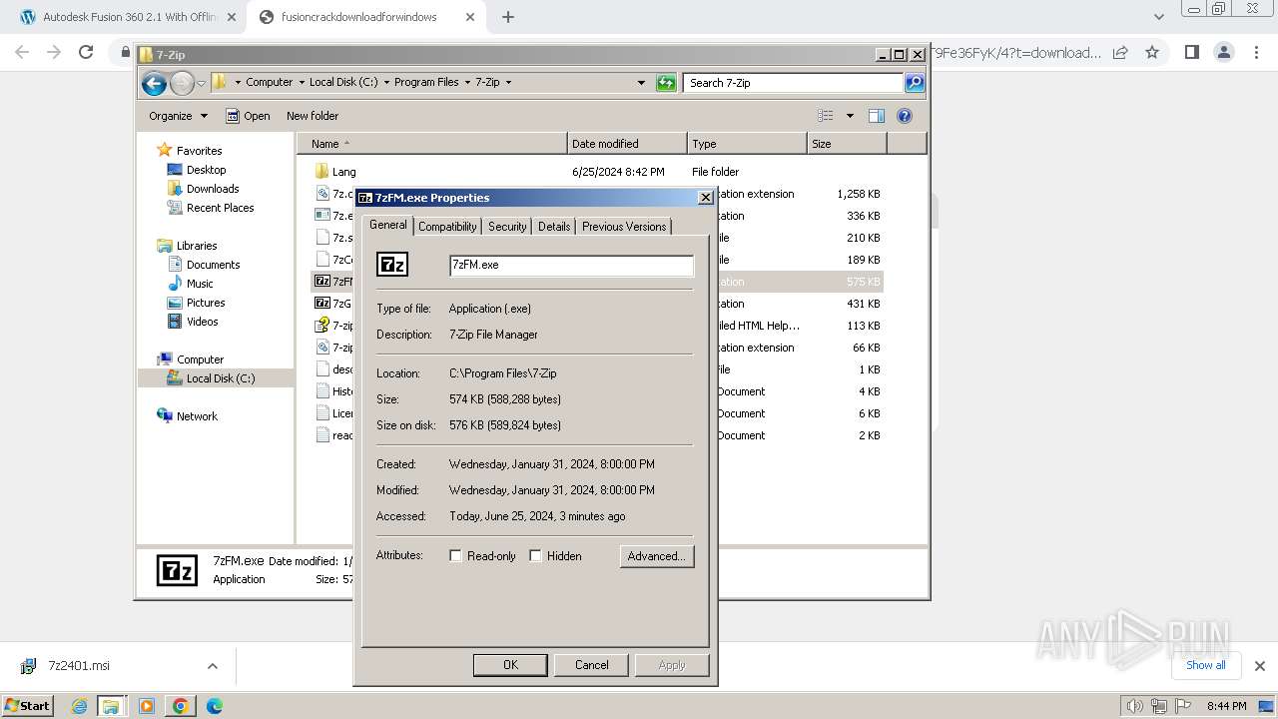
Task: Click the Advanced... attributes button
Action: coord(656,556)
